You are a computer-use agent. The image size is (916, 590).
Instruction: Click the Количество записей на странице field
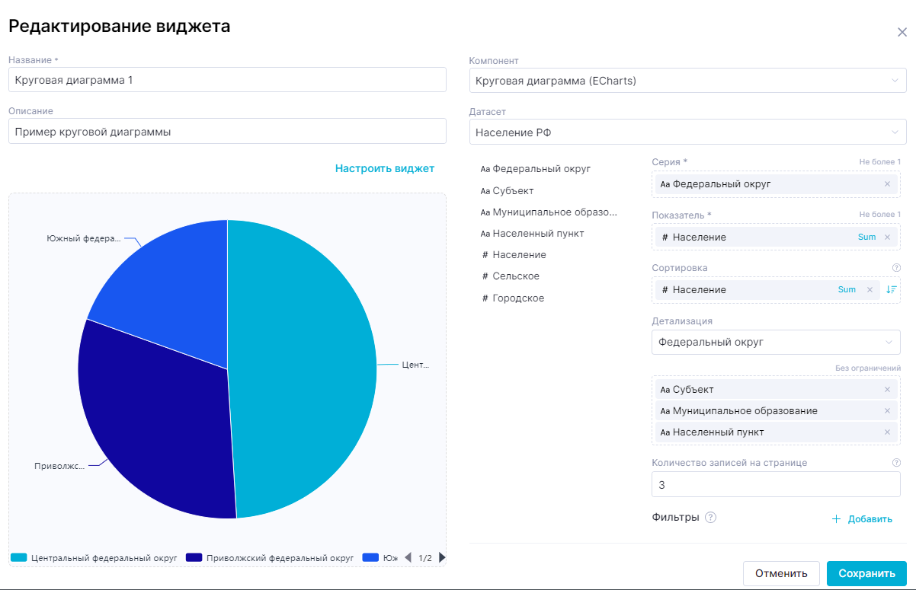pyautogui.click(x=776, y=485)
